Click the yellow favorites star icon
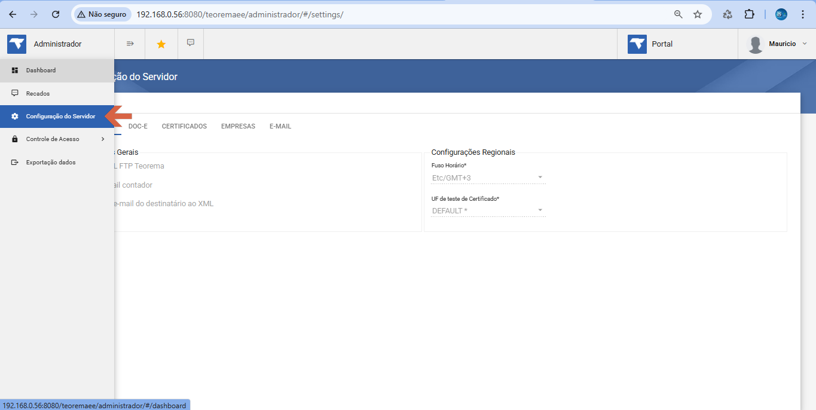The height and width of the screenshot is (410, 816). pos(161,44)
